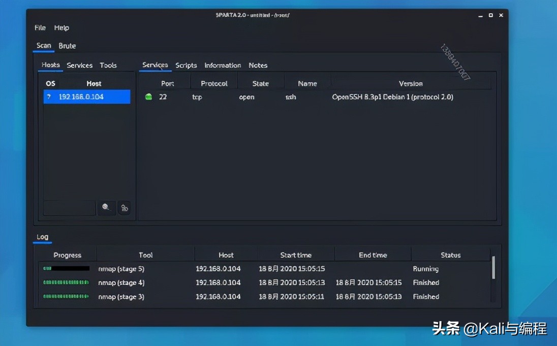Sort hosts by the Host column header in Hosts list

(94, 84)
